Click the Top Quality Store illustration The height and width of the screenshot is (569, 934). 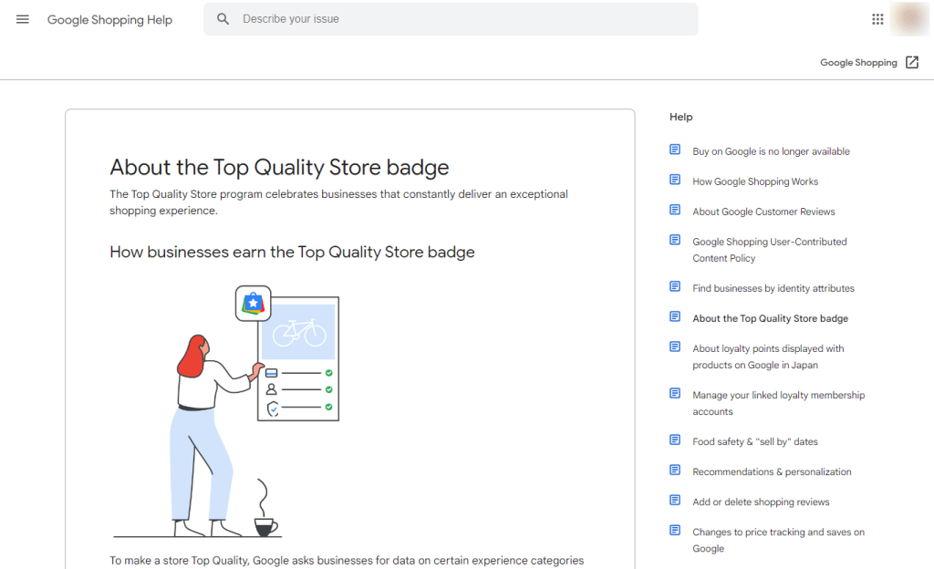click(226, 411)
